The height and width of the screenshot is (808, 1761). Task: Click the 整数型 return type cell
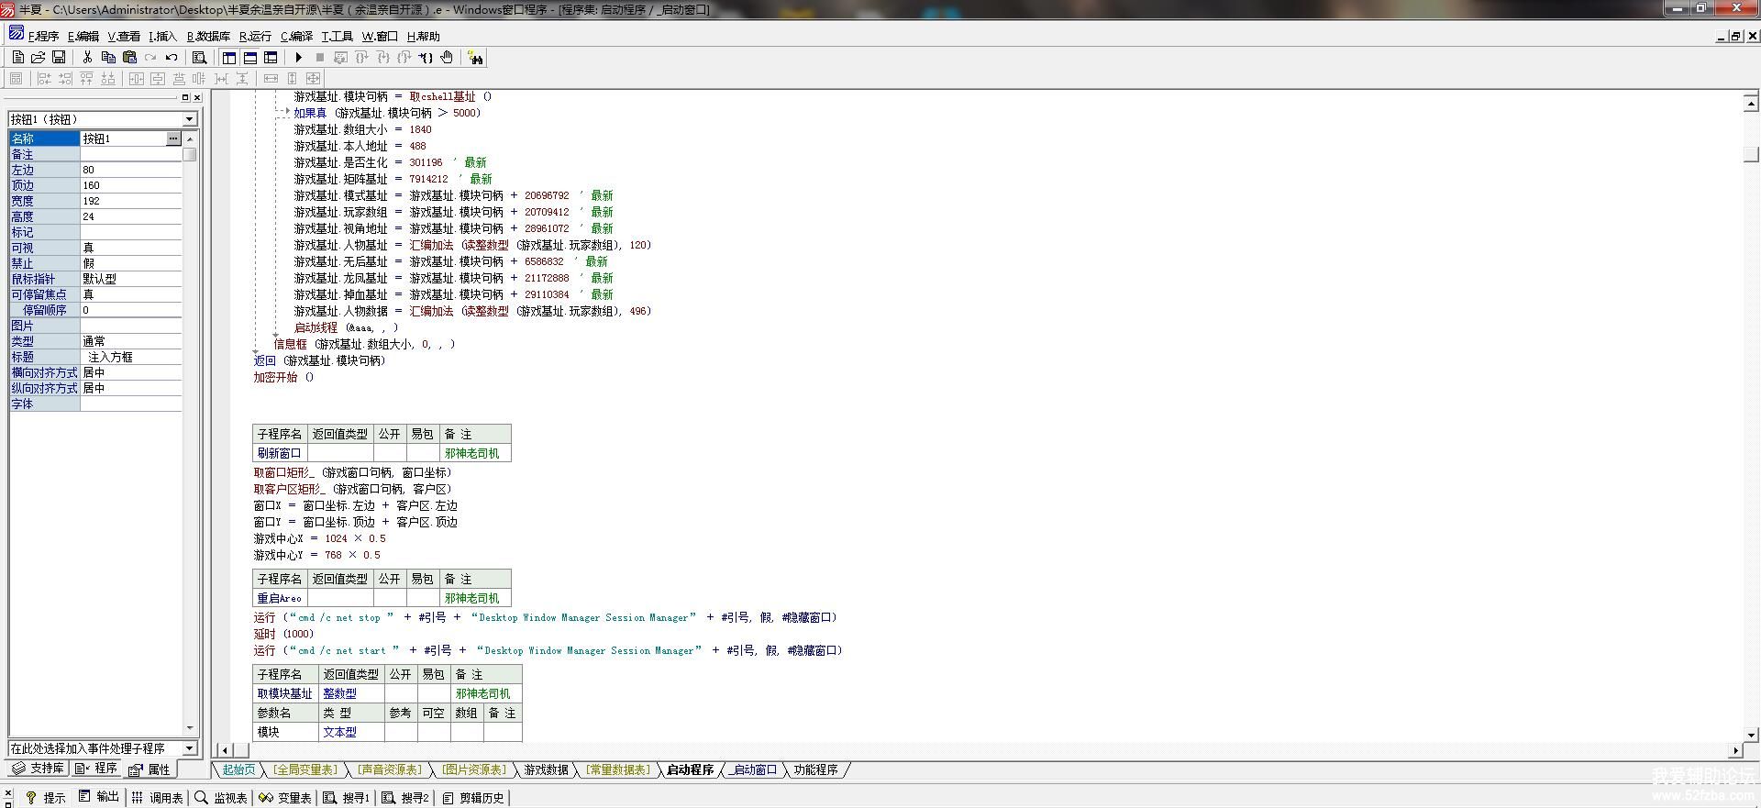pos(350,693)
